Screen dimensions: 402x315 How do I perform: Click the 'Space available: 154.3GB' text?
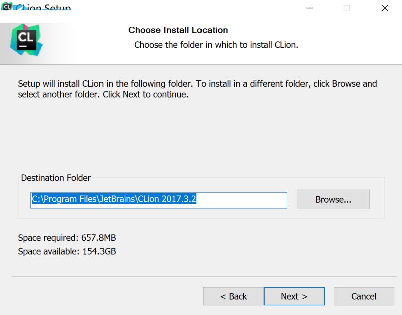[x=67, y=251]
